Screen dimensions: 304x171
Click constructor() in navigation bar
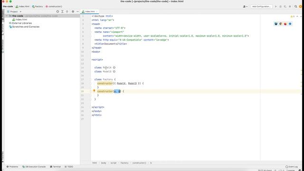click(x=54, y=7)
